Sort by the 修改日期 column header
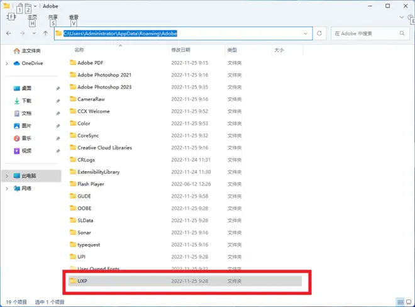 click(180, 50)
